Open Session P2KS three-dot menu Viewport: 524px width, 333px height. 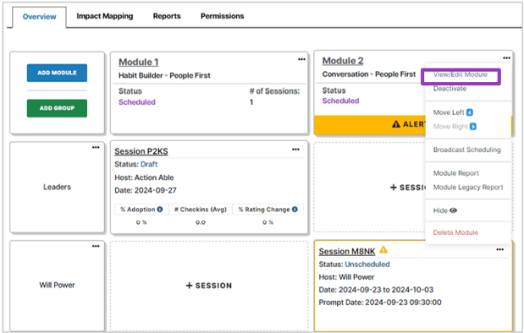click(x=295, y=150)
